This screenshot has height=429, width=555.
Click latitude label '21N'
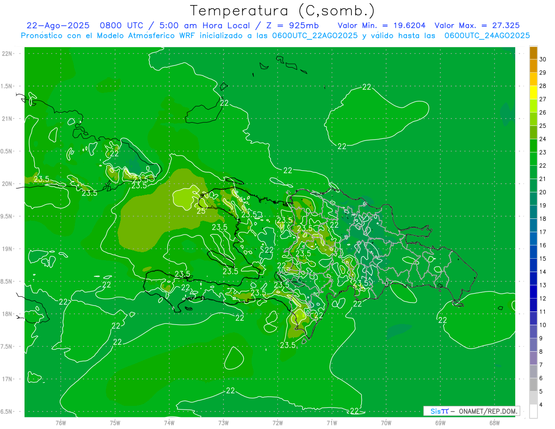point(7,118)
